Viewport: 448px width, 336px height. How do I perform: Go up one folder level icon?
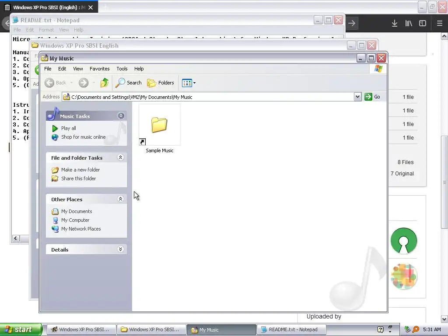click(104, 83)
